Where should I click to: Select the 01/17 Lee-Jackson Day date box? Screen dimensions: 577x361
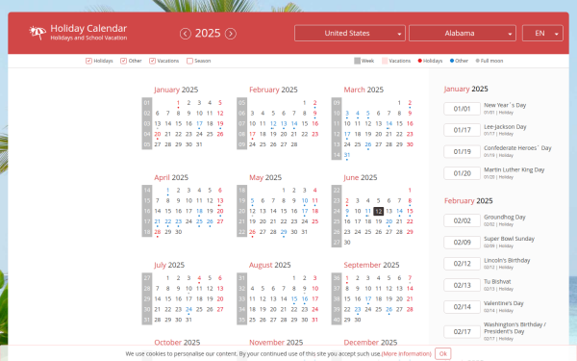click(x=462, y=130)
